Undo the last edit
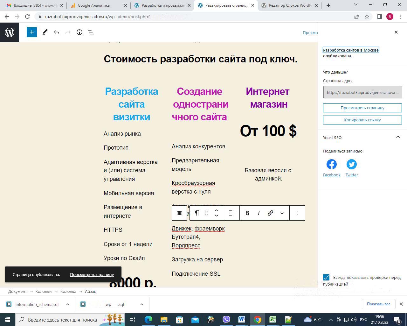The height and width of the screenshot is (326, 407). [x=57, y=32]
